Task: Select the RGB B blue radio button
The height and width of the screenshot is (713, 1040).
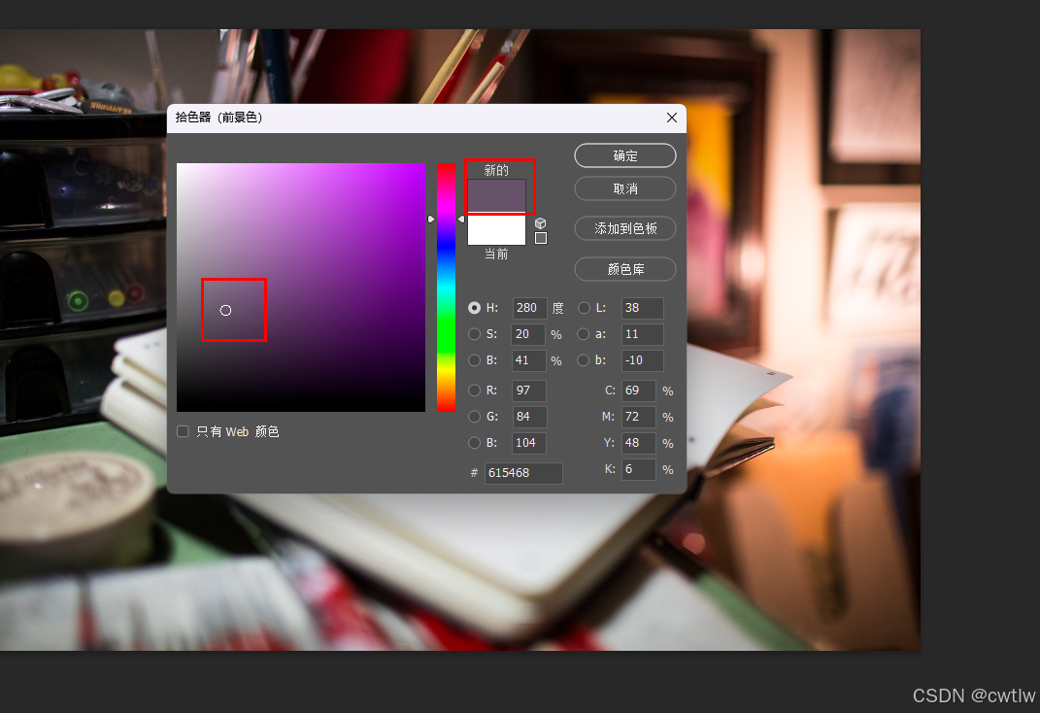Action: point(474,442)
